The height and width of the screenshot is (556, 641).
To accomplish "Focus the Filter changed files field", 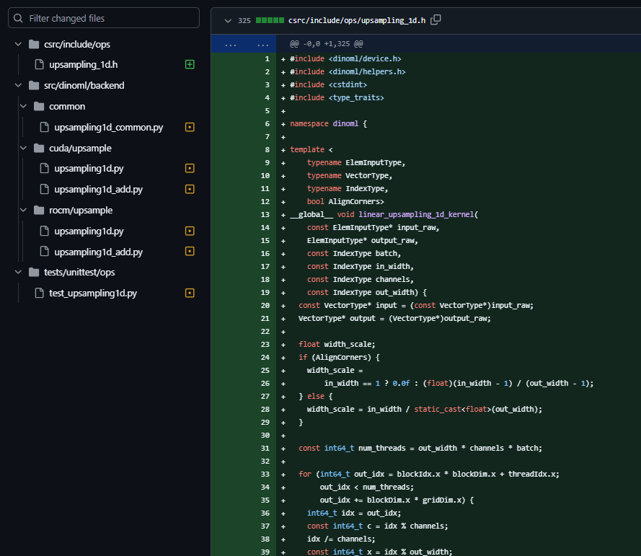I will [108, 18].
